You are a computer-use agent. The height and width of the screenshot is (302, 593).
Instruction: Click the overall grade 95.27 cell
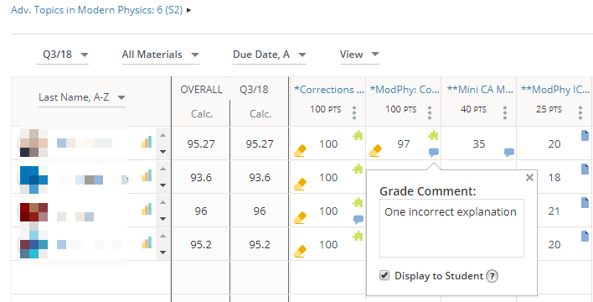201,144
